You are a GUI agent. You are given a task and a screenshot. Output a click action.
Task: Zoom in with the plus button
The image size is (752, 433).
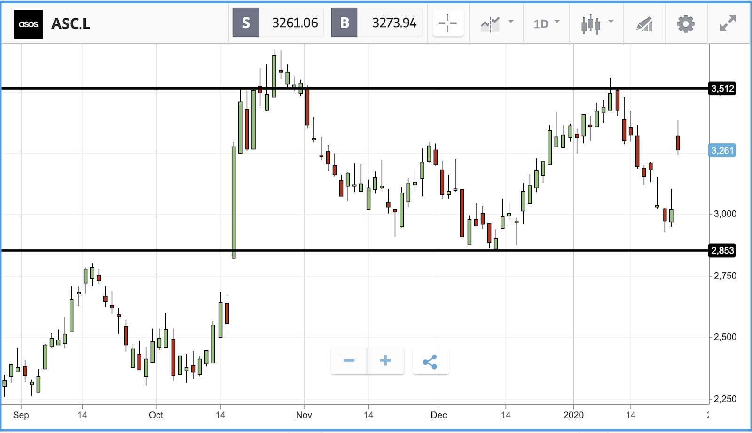(x=385, y=361)
